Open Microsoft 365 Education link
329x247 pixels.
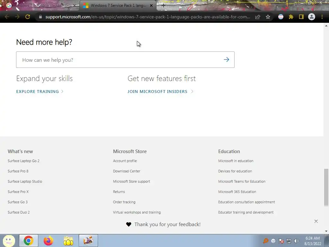click(237, 192)
